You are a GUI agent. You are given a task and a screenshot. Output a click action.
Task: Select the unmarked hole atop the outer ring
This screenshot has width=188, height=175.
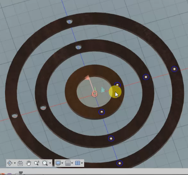(69, 22)
